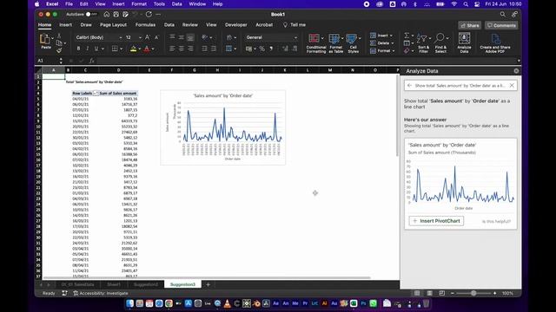Switch to Normal view in status bar
Screen dimensions: 556x312
coord(417,293)
